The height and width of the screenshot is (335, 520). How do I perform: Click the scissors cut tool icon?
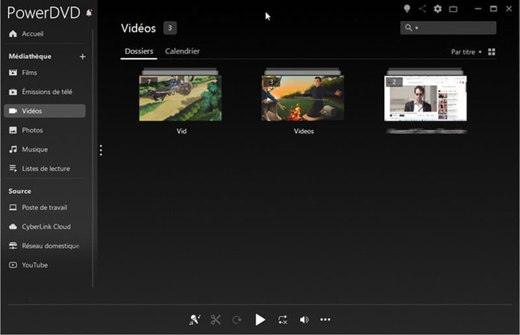216,320
